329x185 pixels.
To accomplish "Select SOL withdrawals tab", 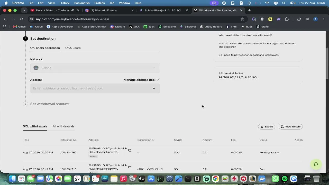I will coord(35,126).
